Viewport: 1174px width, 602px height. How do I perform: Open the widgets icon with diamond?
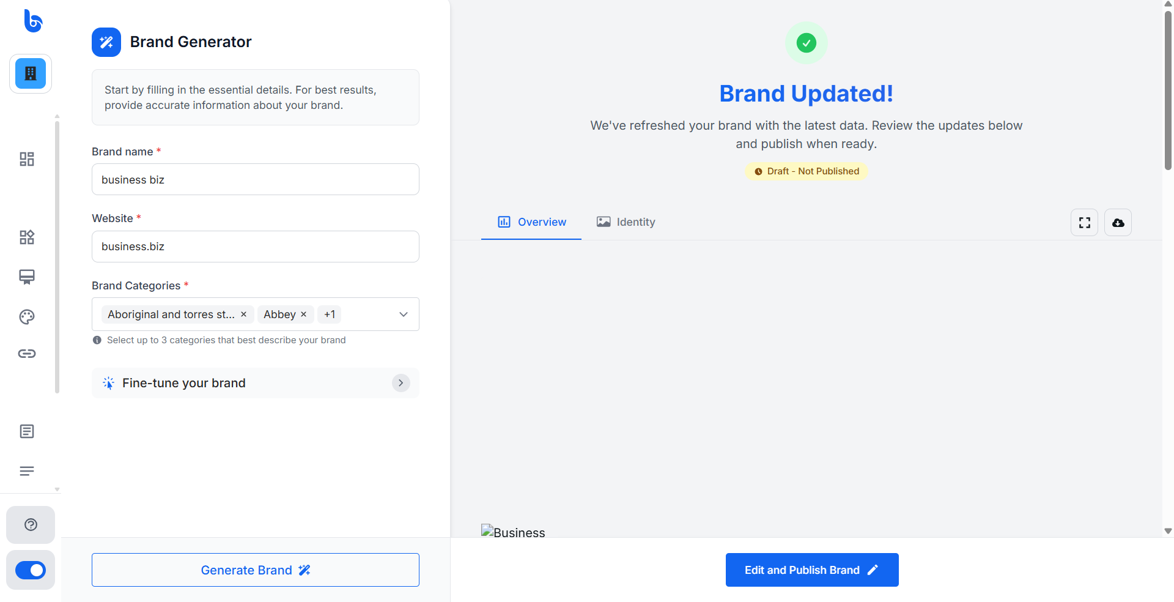(x=27, y=237)
